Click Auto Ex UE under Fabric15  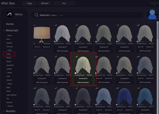[99, 110]
